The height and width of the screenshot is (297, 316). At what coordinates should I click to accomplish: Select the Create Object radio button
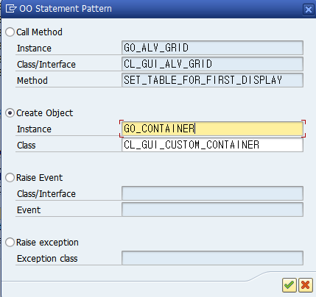10,113
